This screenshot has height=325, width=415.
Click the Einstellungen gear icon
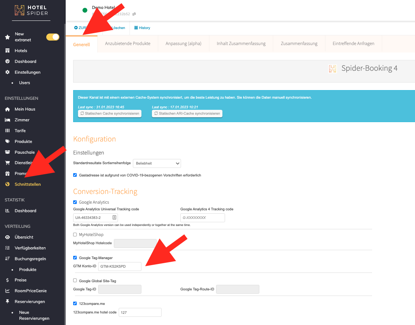pyautogui.click(x=7, y=72)
